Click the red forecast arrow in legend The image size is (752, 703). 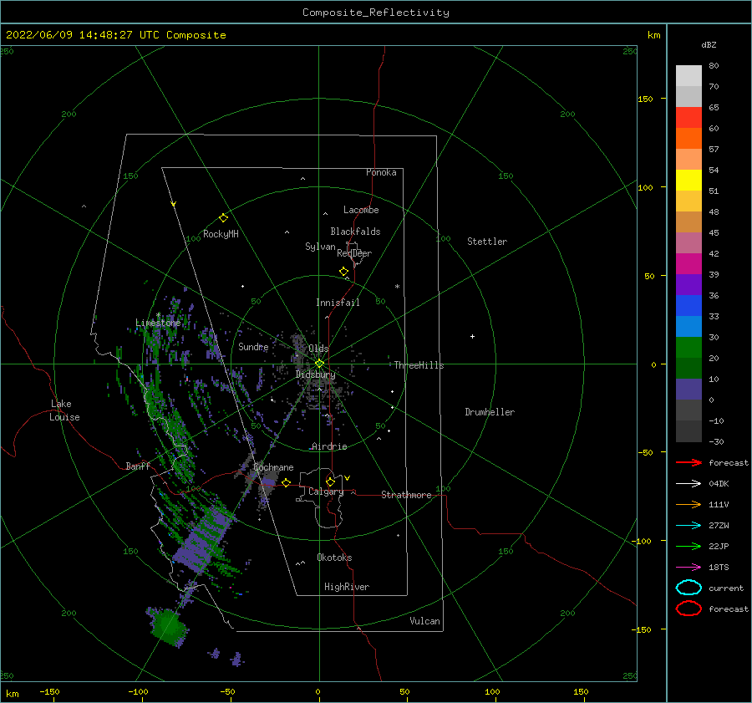[x=688, y=462]
